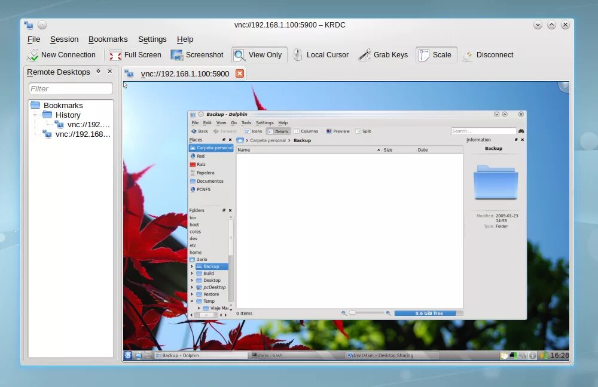Take a Screenshot of the remote desktop
Screen dimensions: 598x387
coord(197,55)
